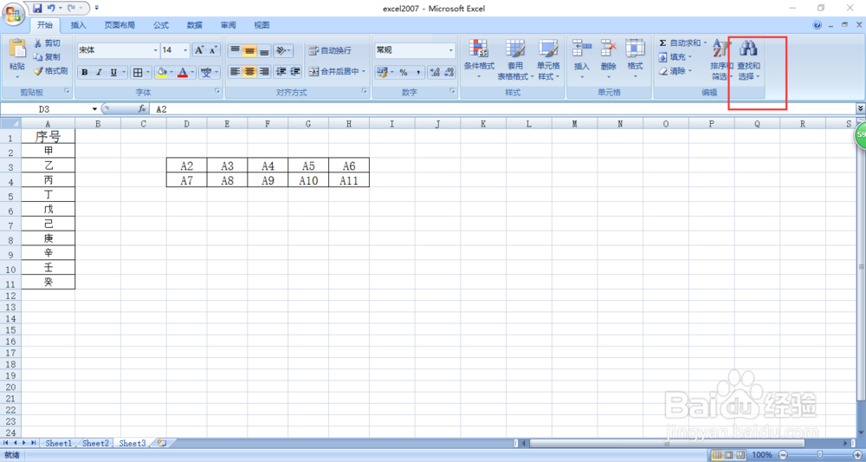The height and width of the screenshot is (462, 866).
Task: Open the Name Box dropdown arrow
Action: click(95, 109)
